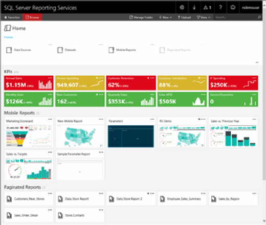Expand the New dropdown menu
Image resolution: width=266 pixels, height=225 pixels.
165,17
